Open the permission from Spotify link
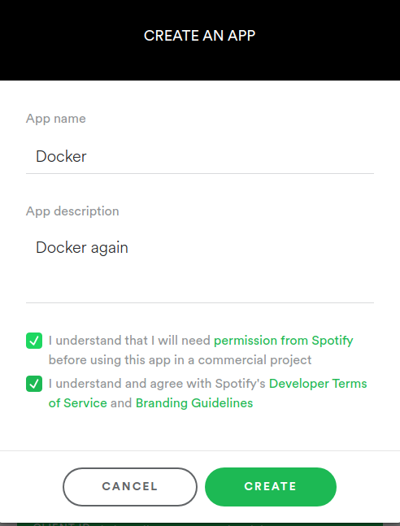The height and width of the screenshot is (526, 400). [x=283, y=341]
